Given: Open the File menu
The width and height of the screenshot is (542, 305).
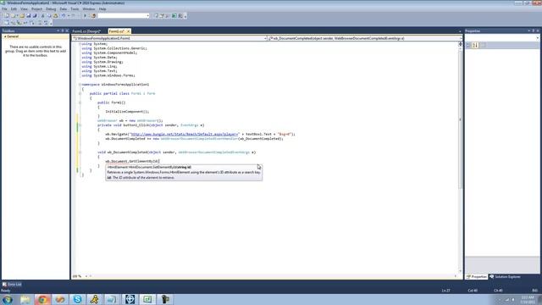Looking at the screenshot, I should coord(4,9).
